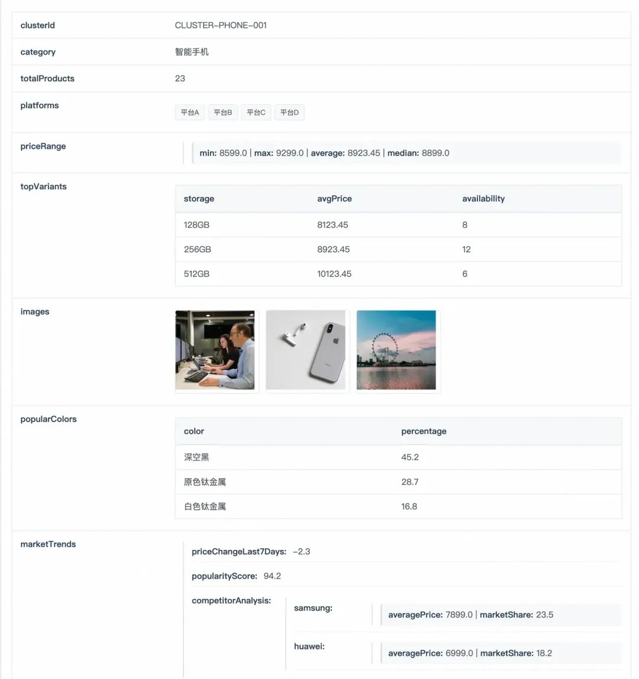Viewport: 639px width, 679px height.
Task: Select the 原色钛金属 color row
Action: tap(398, 482)
